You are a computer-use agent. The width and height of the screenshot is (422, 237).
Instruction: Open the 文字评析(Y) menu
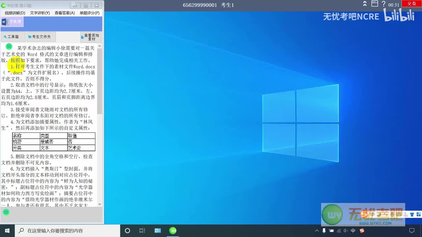tap(40, 13)
